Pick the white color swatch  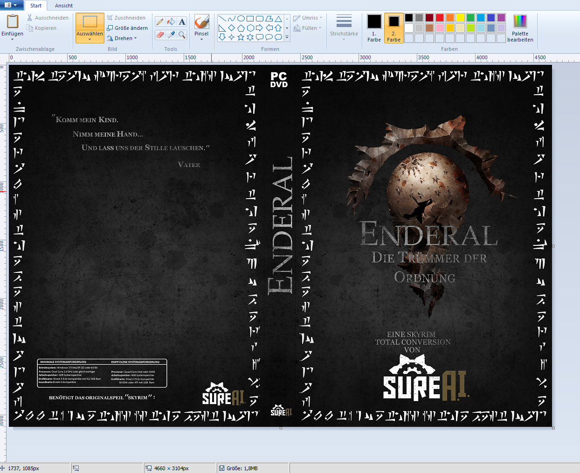pyautogui.click(x=409, y=28)
